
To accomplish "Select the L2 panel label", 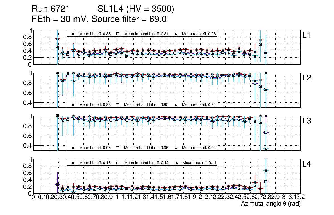I will click(307, 78).
